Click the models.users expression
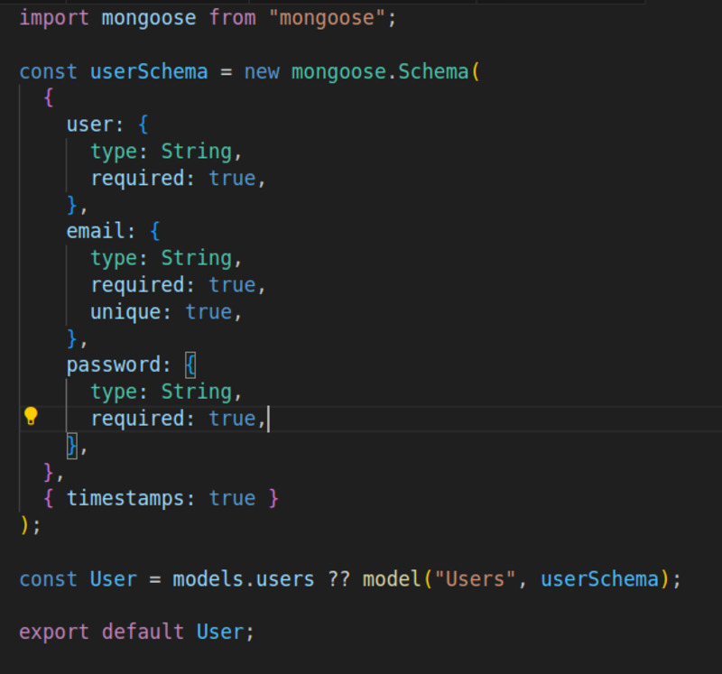The height and width of the screenshot is (674, 722). tap(244, 578)
